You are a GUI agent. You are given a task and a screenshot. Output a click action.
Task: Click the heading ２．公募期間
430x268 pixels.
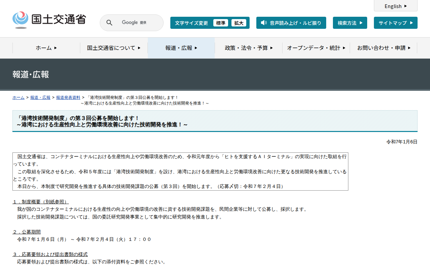(27, 232)
